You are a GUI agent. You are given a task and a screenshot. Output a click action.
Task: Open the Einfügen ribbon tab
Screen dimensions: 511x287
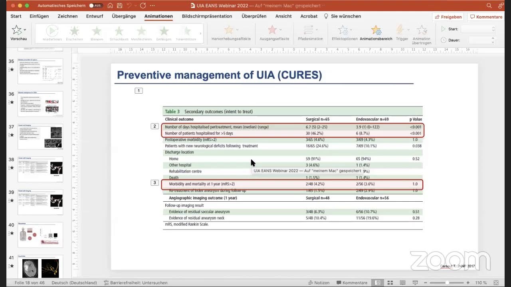click(39, 16)
